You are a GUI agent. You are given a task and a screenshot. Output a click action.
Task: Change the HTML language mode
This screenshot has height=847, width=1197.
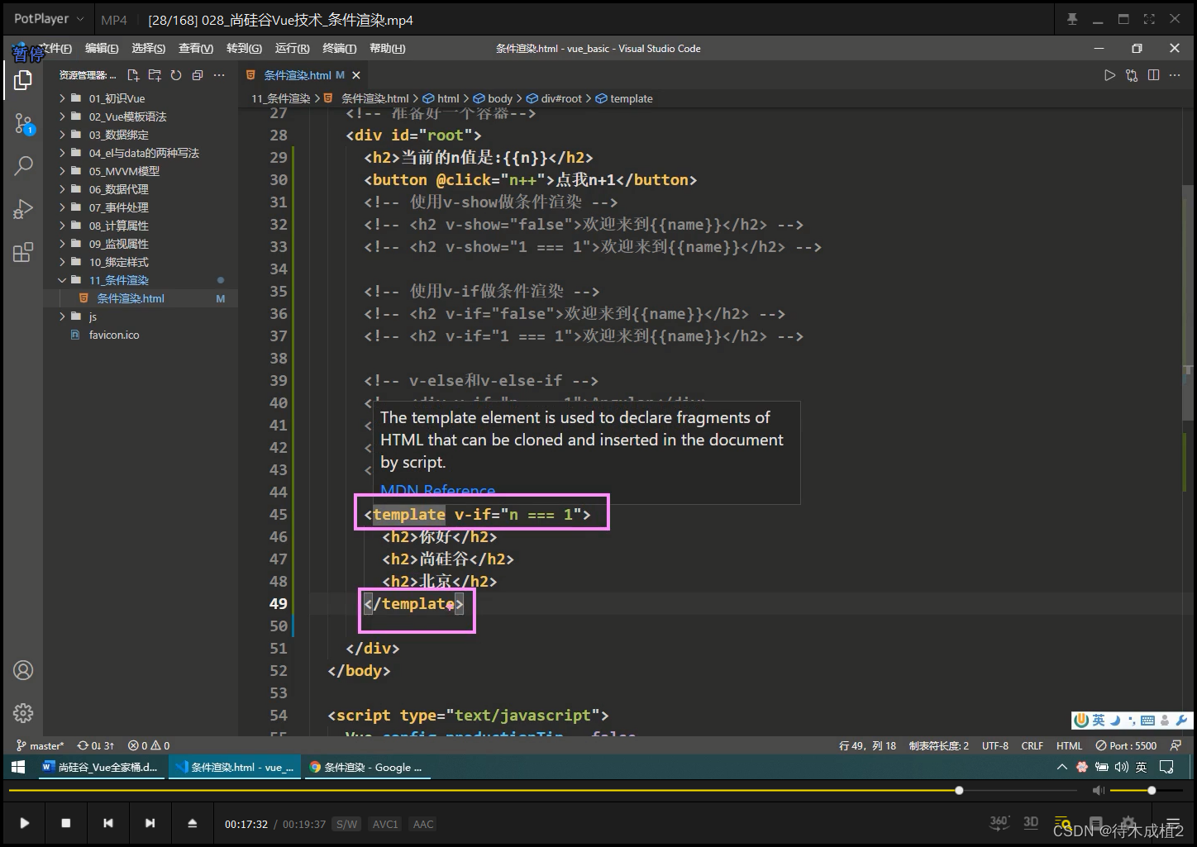[1069, 745]
